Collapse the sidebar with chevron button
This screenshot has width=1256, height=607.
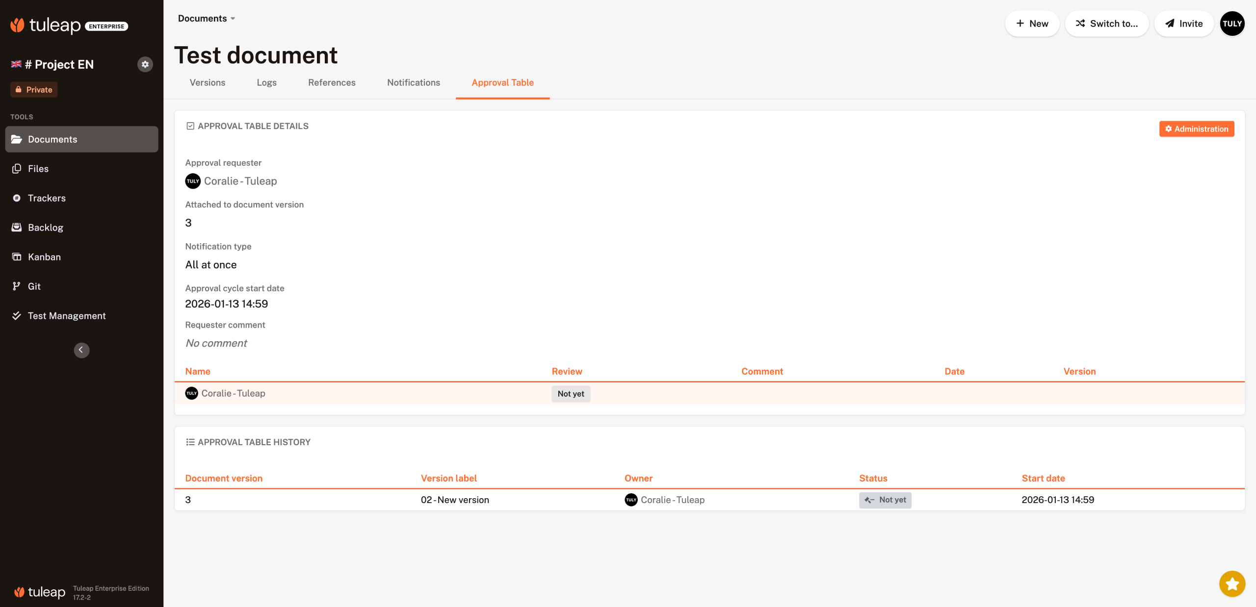pos(81,350)
